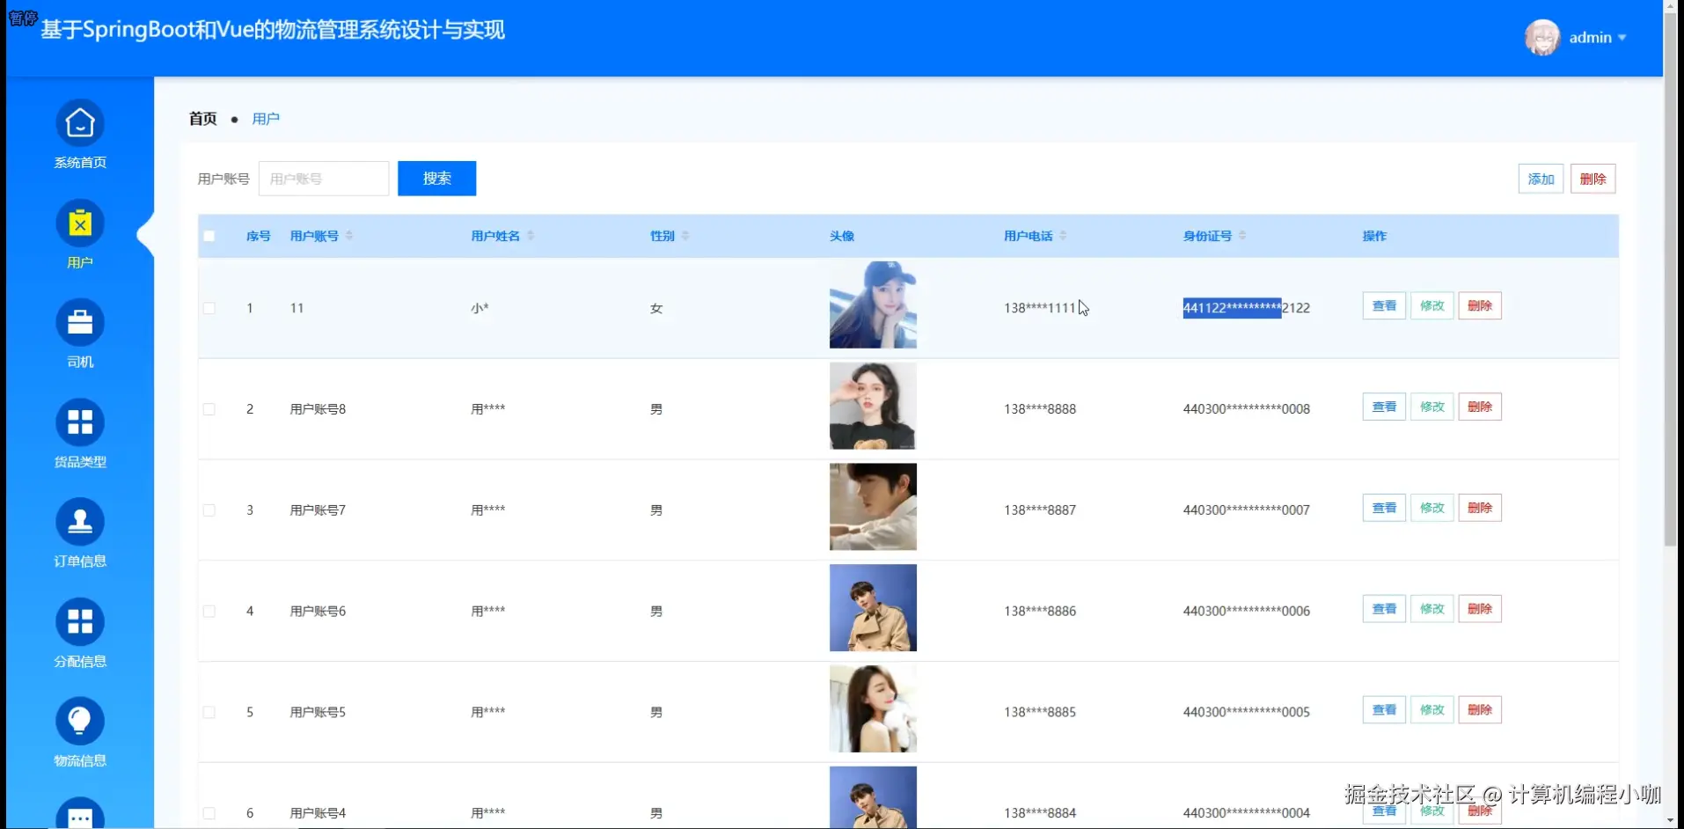This screenshot has height=829, width=1684.
Task: Click 删除 for 用户账号6
Action: tap(1480, 609)
